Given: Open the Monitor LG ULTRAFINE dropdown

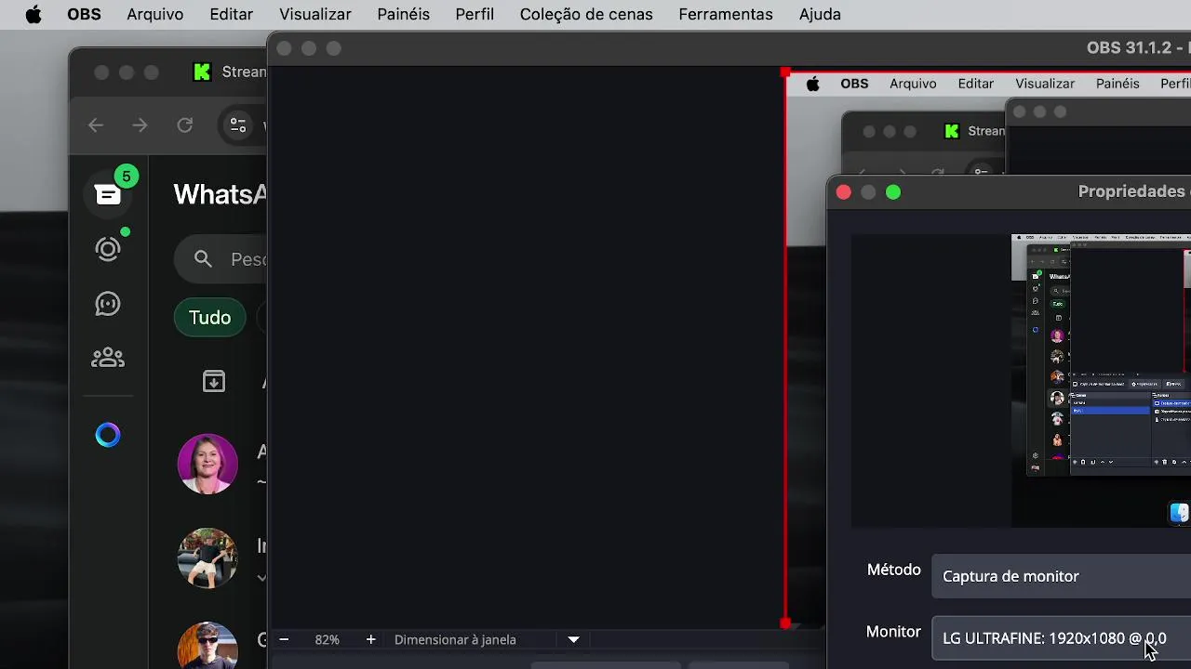Looking at the screenshot, I should [1061, 638].
